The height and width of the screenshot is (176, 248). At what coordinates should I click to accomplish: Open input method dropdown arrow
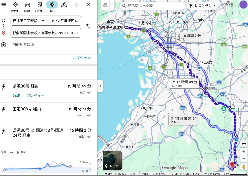112,5
